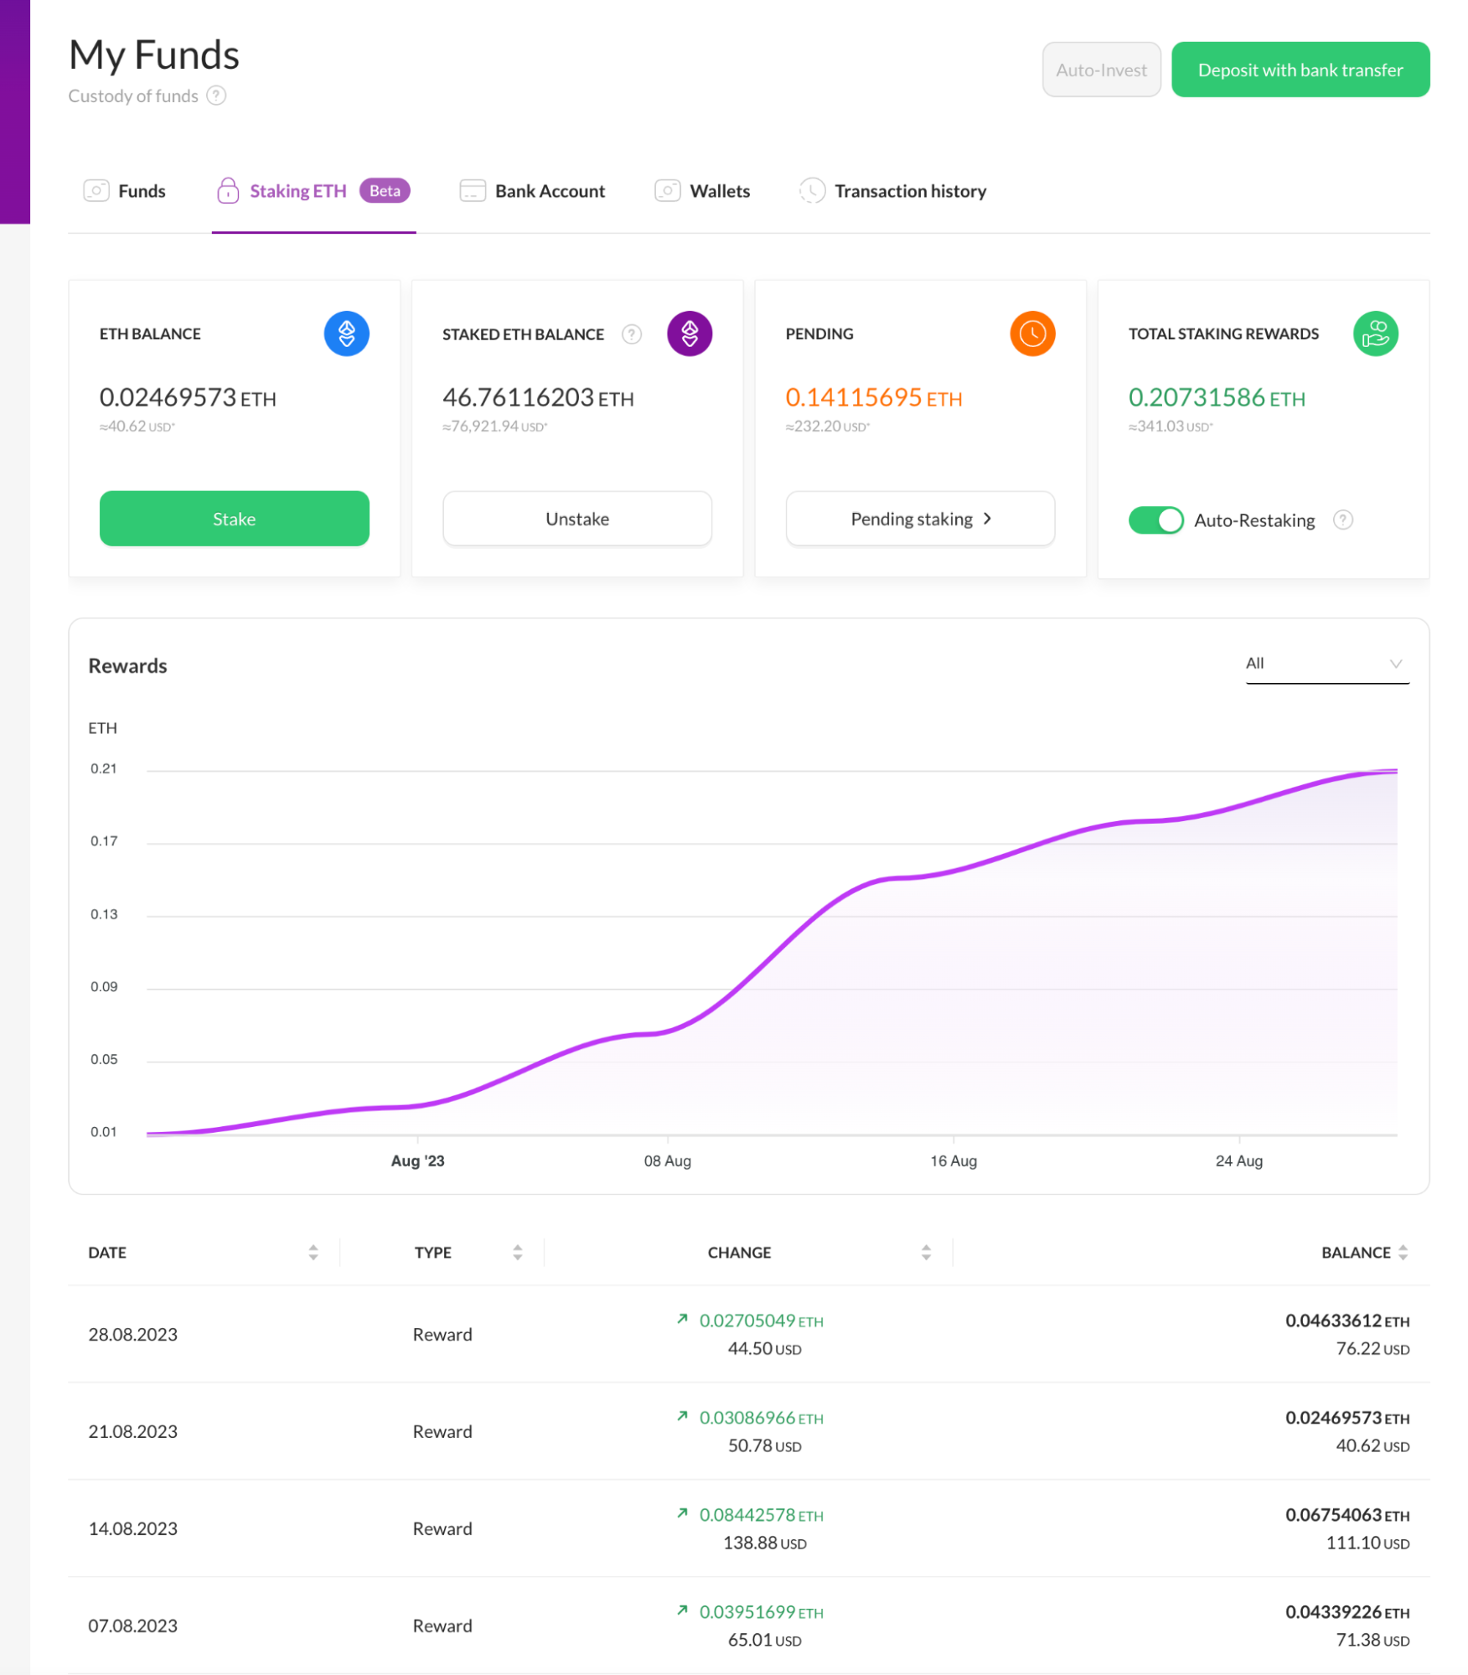The width and height of the screenshot is (1468, 1675).
Task: Click Reward type in 14.08.2023 row
Action: coord(442,1528)
